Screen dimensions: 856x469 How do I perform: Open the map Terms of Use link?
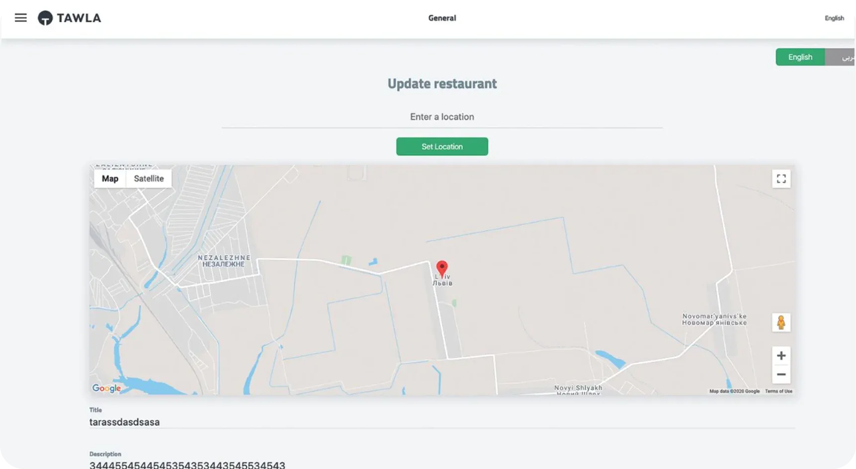coord(778,391)
